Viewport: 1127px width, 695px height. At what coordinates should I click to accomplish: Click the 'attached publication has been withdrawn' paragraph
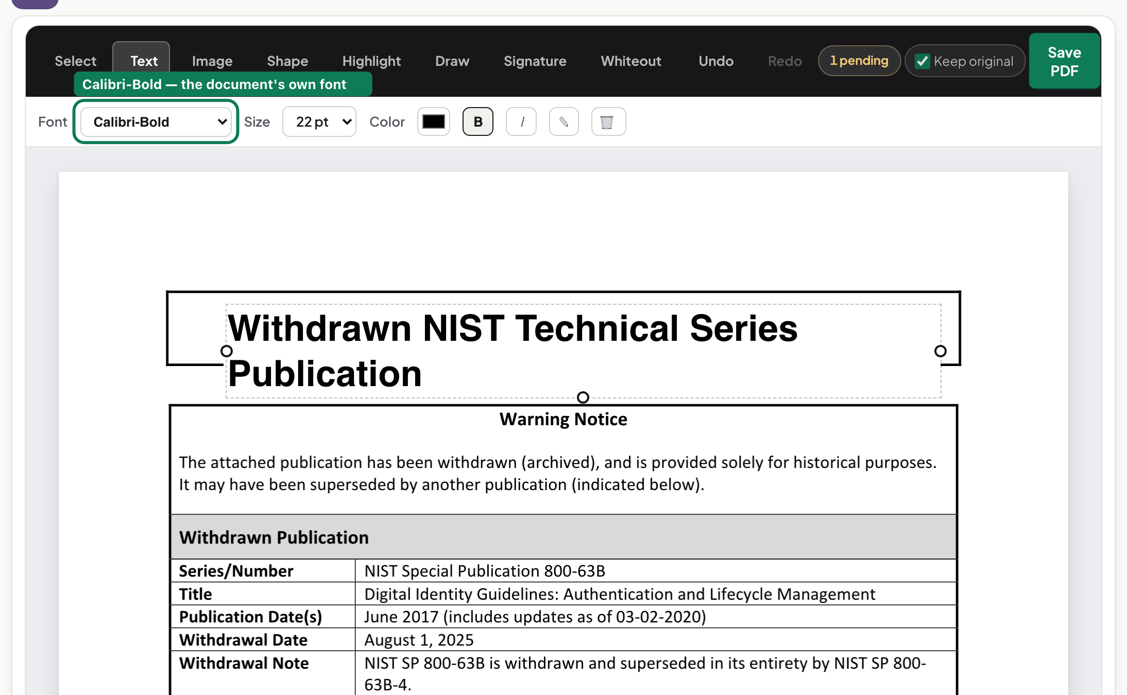558,474
